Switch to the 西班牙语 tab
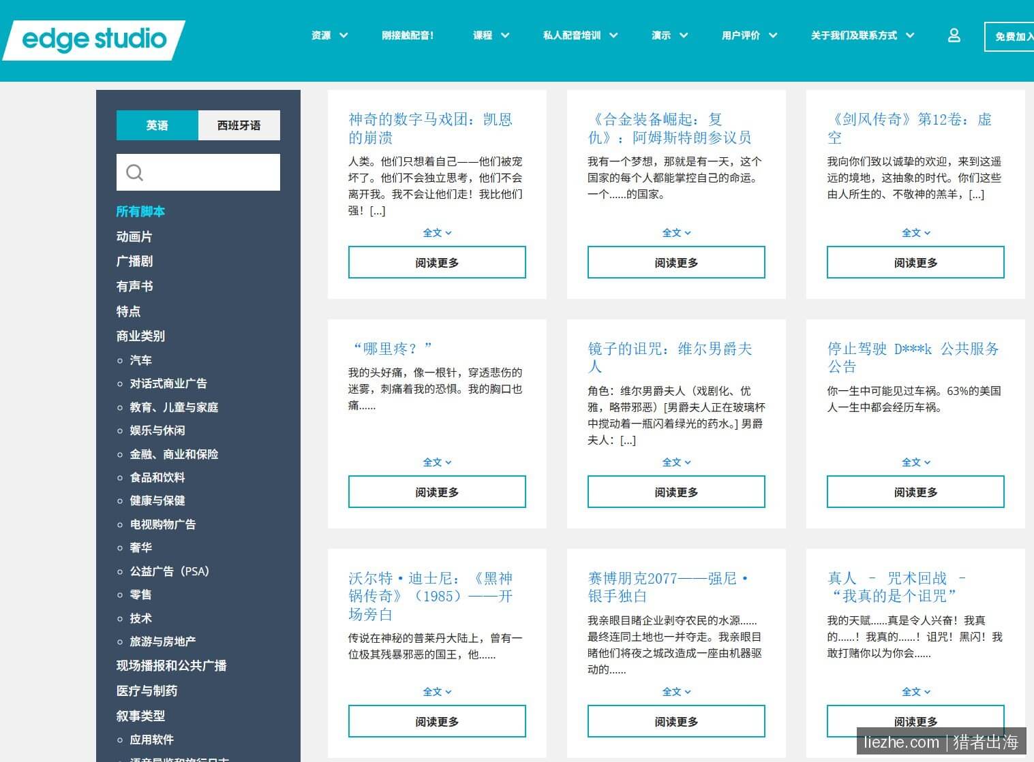Viewport: 1034px width, 762px height. tap(239, 125)
